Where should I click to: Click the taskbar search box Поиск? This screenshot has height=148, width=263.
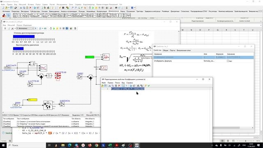pos(26,145)
